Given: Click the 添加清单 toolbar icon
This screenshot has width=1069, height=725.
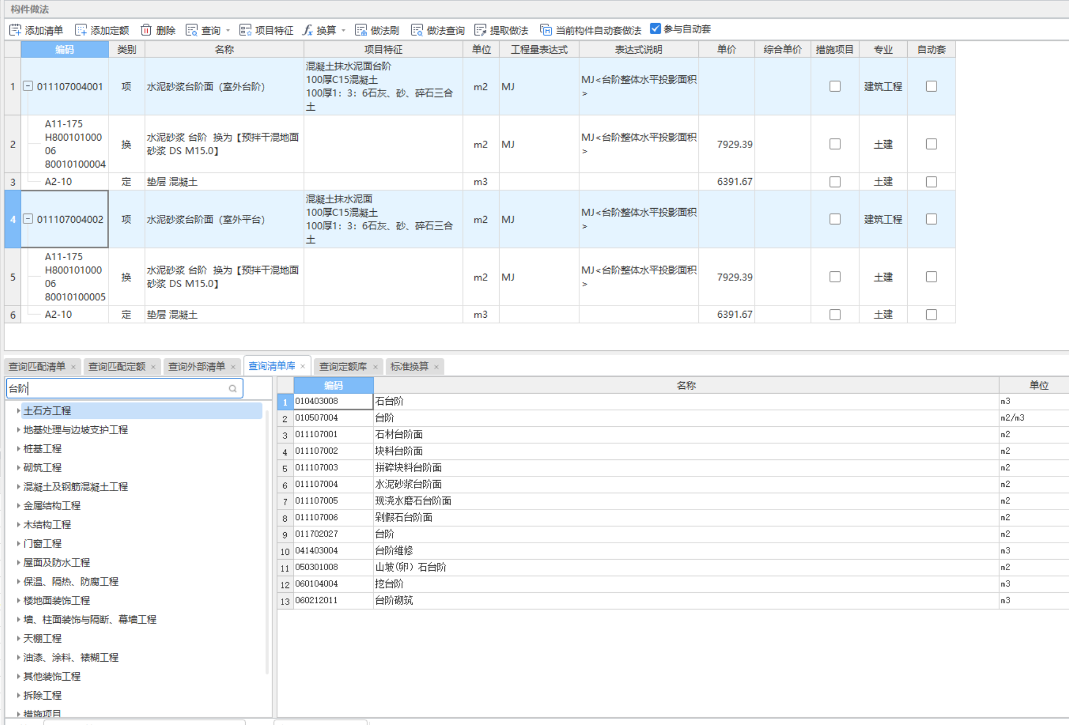Looking at the screenshot, I should coord(15,30).
